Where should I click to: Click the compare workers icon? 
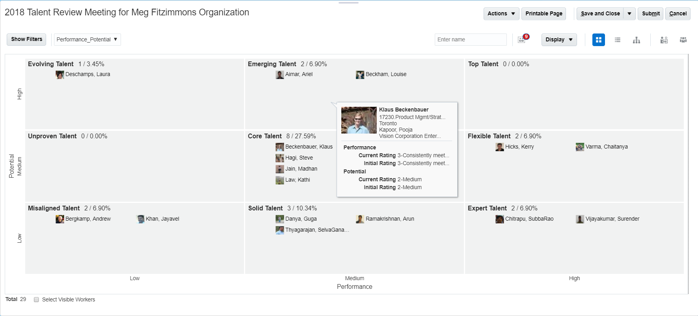pyautogui.click(x=664, y=40)
